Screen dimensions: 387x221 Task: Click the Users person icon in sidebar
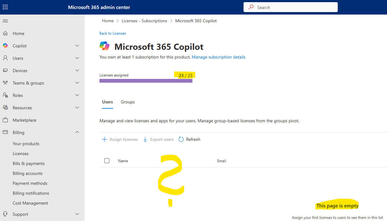pos(5,58)
